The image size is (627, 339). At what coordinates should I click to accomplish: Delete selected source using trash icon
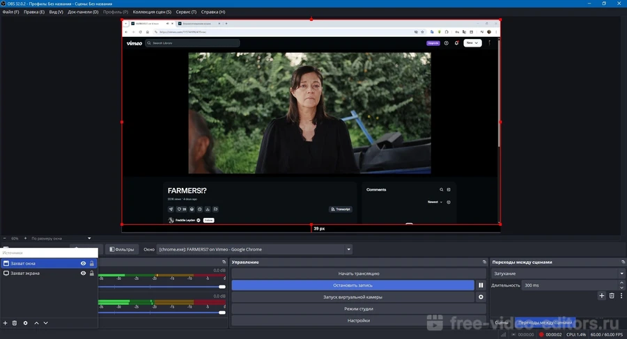15,323
